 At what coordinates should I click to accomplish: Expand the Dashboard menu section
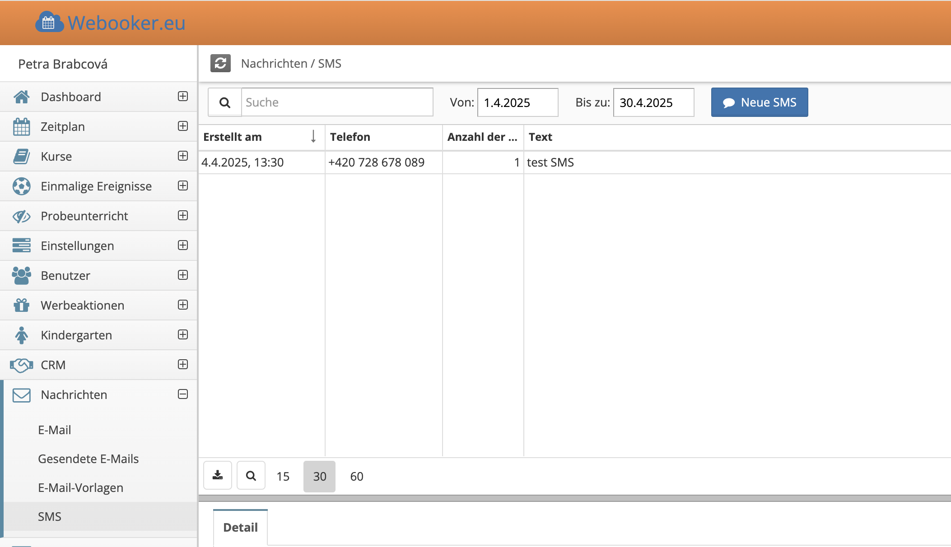[x=183, y=97]
